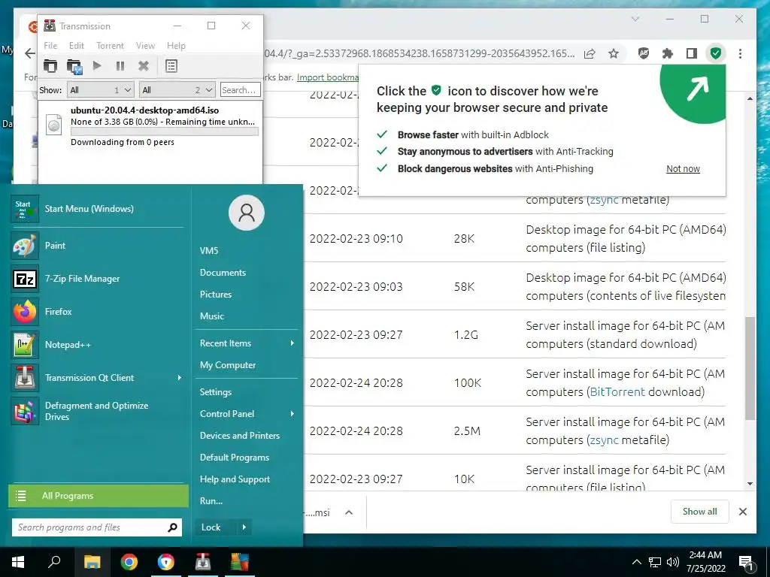770x577 pixels.
Task: Open Settings from start menu
Action: point(216,392)
